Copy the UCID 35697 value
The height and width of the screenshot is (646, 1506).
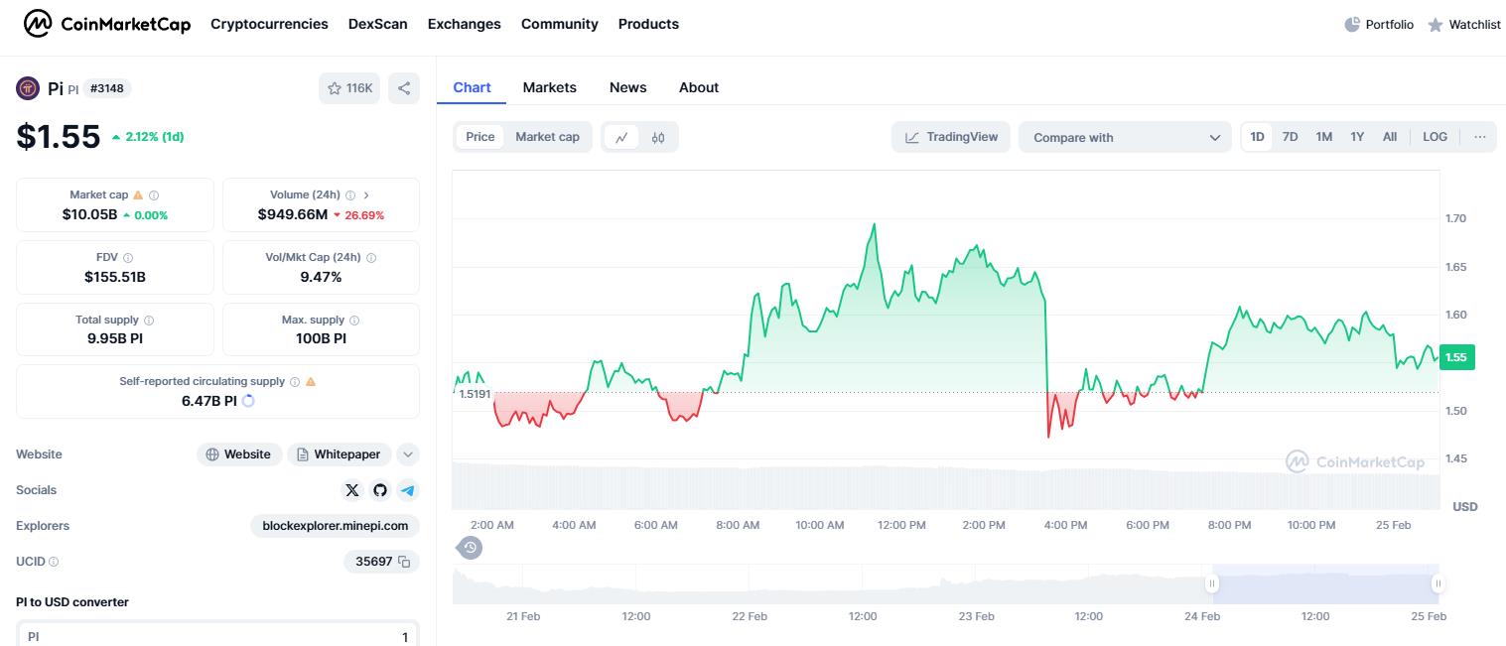404,562
